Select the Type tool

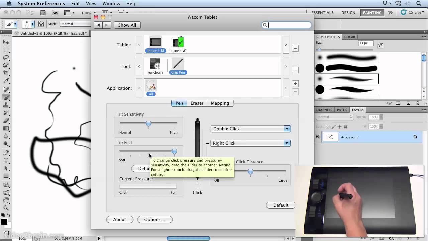point(6,161)
